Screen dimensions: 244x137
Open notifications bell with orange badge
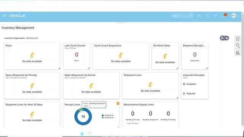click(x=225, y=15)
